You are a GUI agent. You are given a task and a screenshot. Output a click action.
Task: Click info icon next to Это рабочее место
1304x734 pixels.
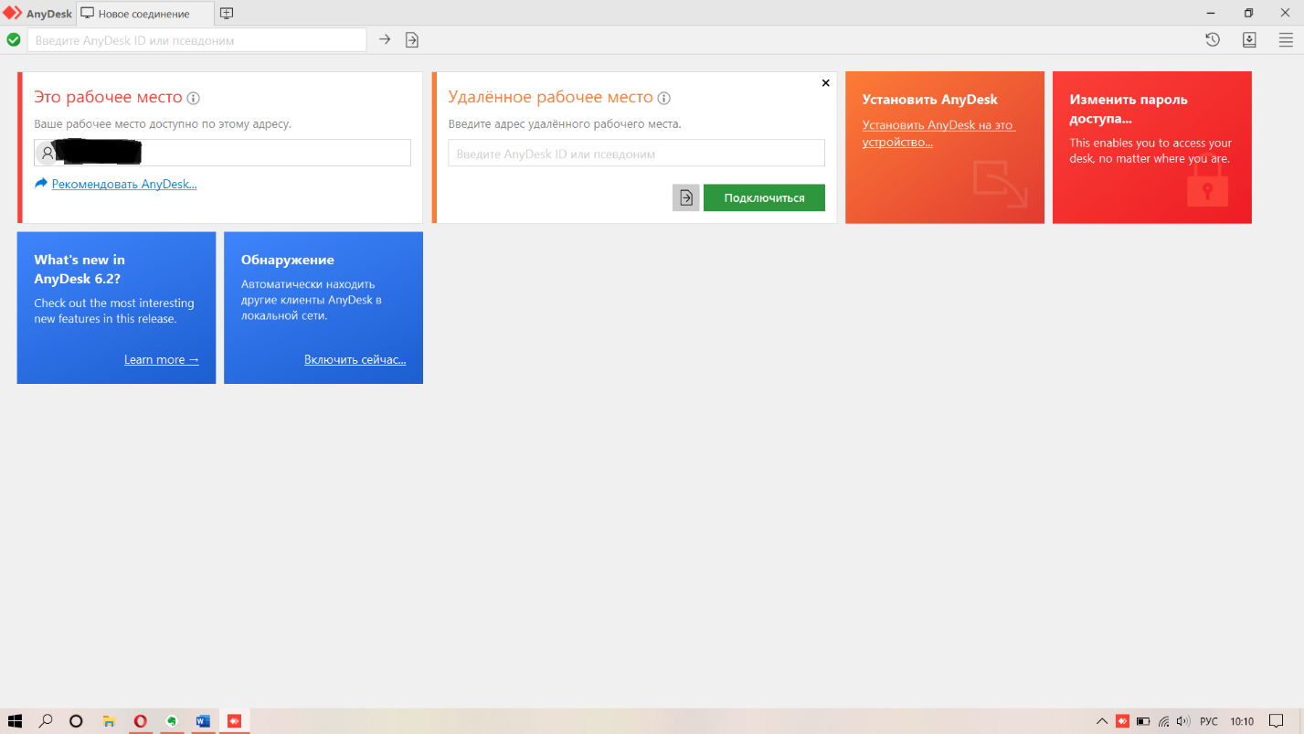tap(194, 99)
